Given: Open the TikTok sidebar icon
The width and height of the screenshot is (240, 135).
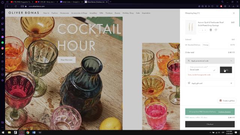Looking at the screenshot, I should [3, 54].
